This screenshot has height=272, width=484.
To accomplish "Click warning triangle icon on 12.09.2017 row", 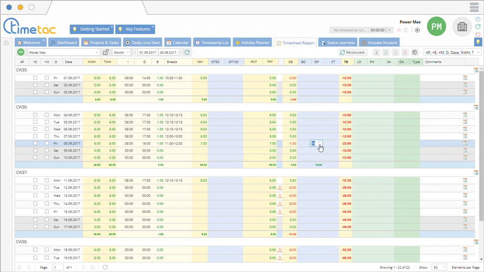I will tap(280, 188).
